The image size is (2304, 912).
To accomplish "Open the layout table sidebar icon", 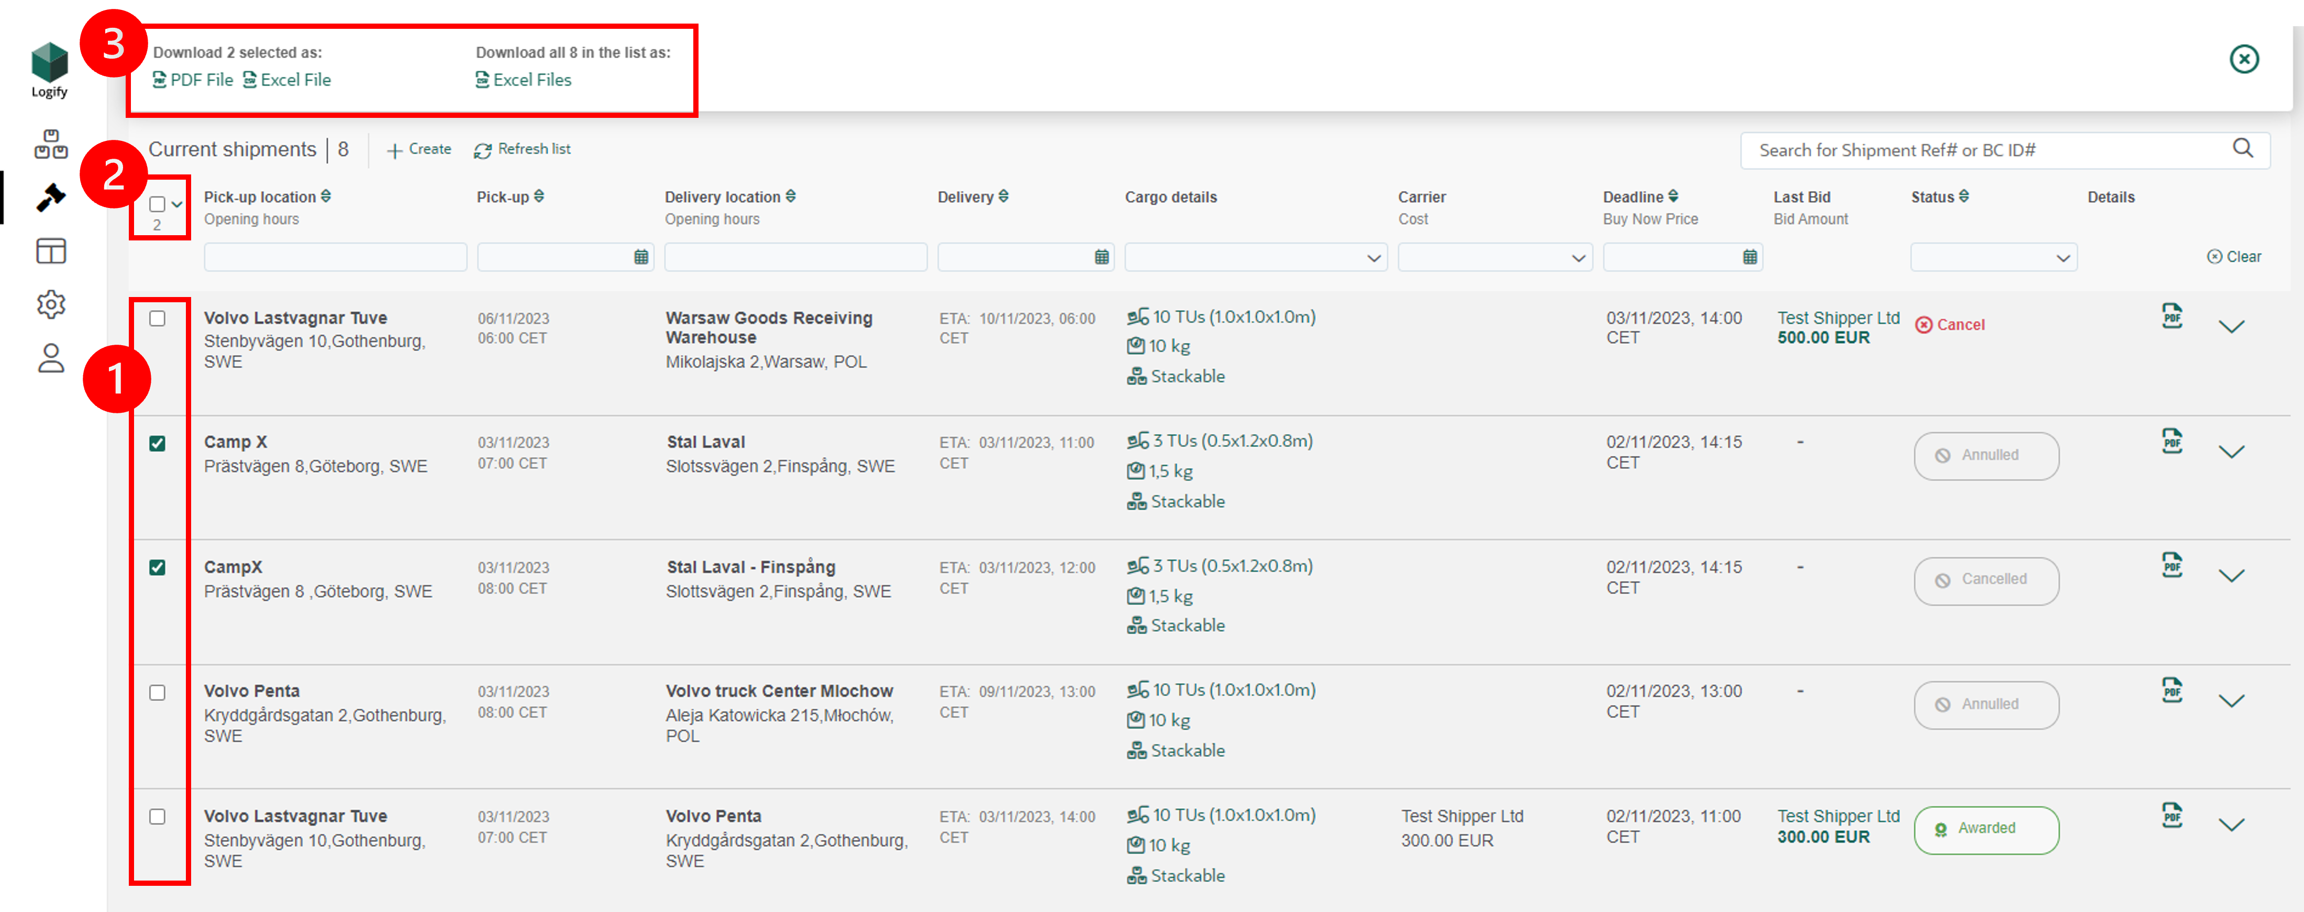I will (x=51, y=251).
